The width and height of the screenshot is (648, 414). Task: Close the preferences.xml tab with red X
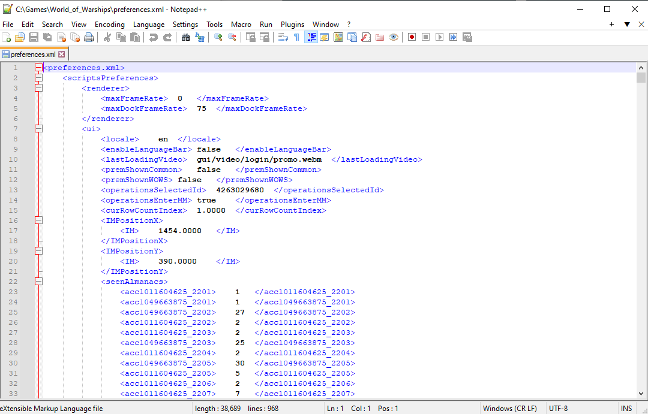[x=61, y=55]
